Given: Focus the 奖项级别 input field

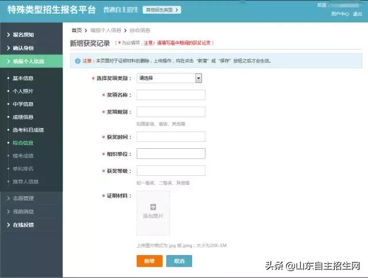Looking at the screenshot, I should click(171, 112).
